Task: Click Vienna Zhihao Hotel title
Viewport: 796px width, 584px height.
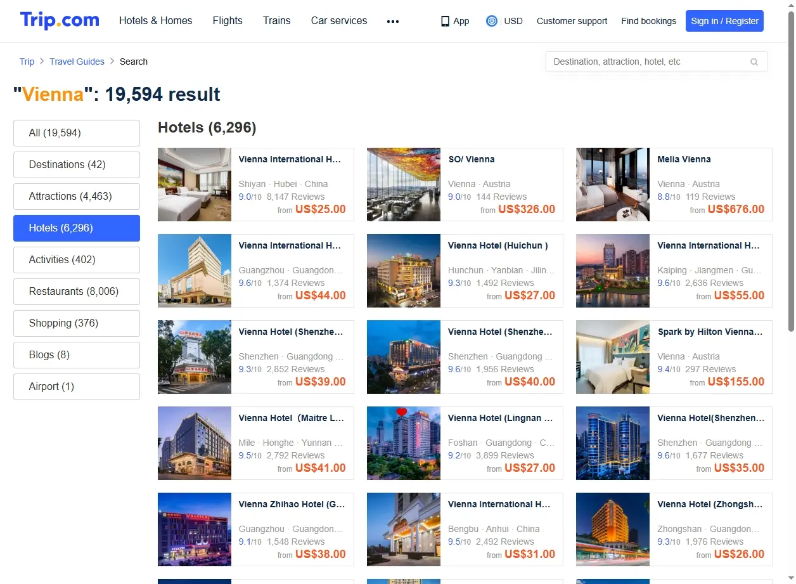Action: (x=292, y=504)
